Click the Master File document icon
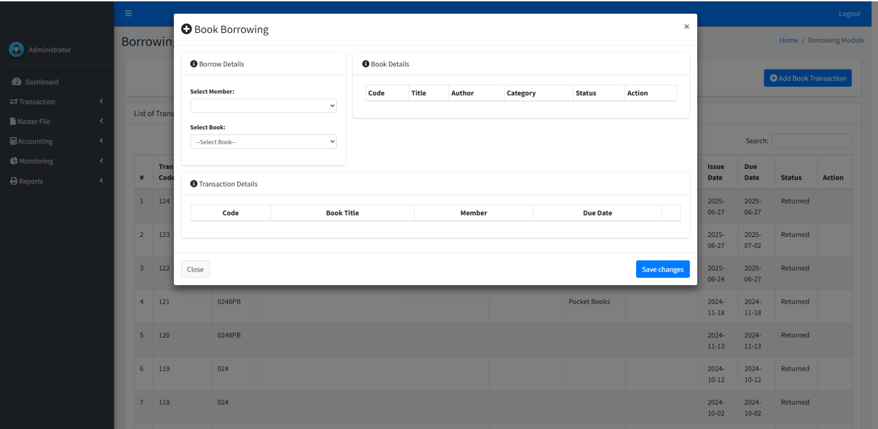The width and height of the screenshot is (878, 429). [13, 121]
